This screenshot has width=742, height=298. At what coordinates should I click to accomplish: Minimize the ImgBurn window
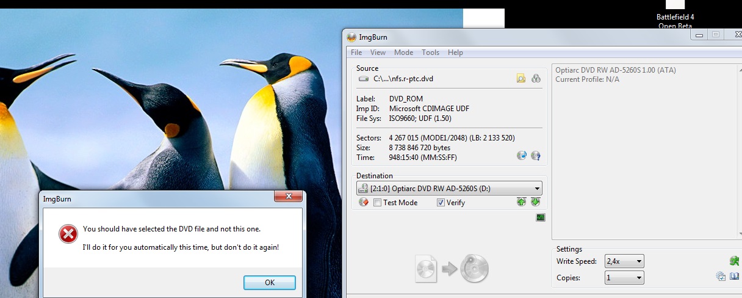click(x=699, y=35)
